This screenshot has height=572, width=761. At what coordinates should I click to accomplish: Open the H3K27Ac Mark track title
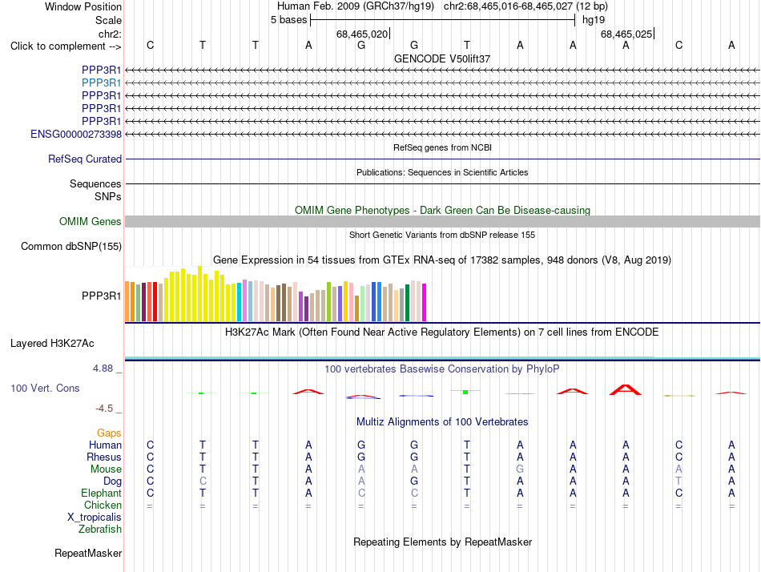442,332
